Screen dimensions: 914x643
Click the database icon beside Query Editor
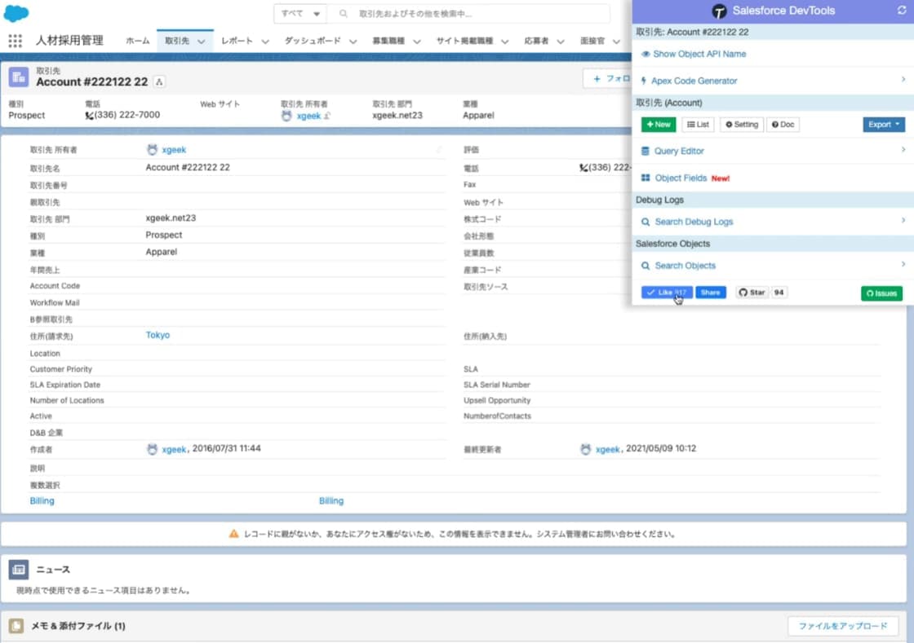646,152
